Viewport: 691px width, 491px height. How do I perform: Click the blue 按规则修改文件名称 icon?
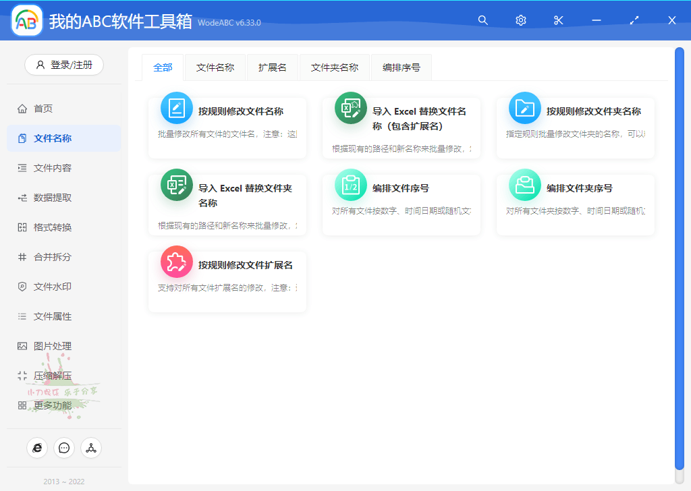click(x=176, y=108)
